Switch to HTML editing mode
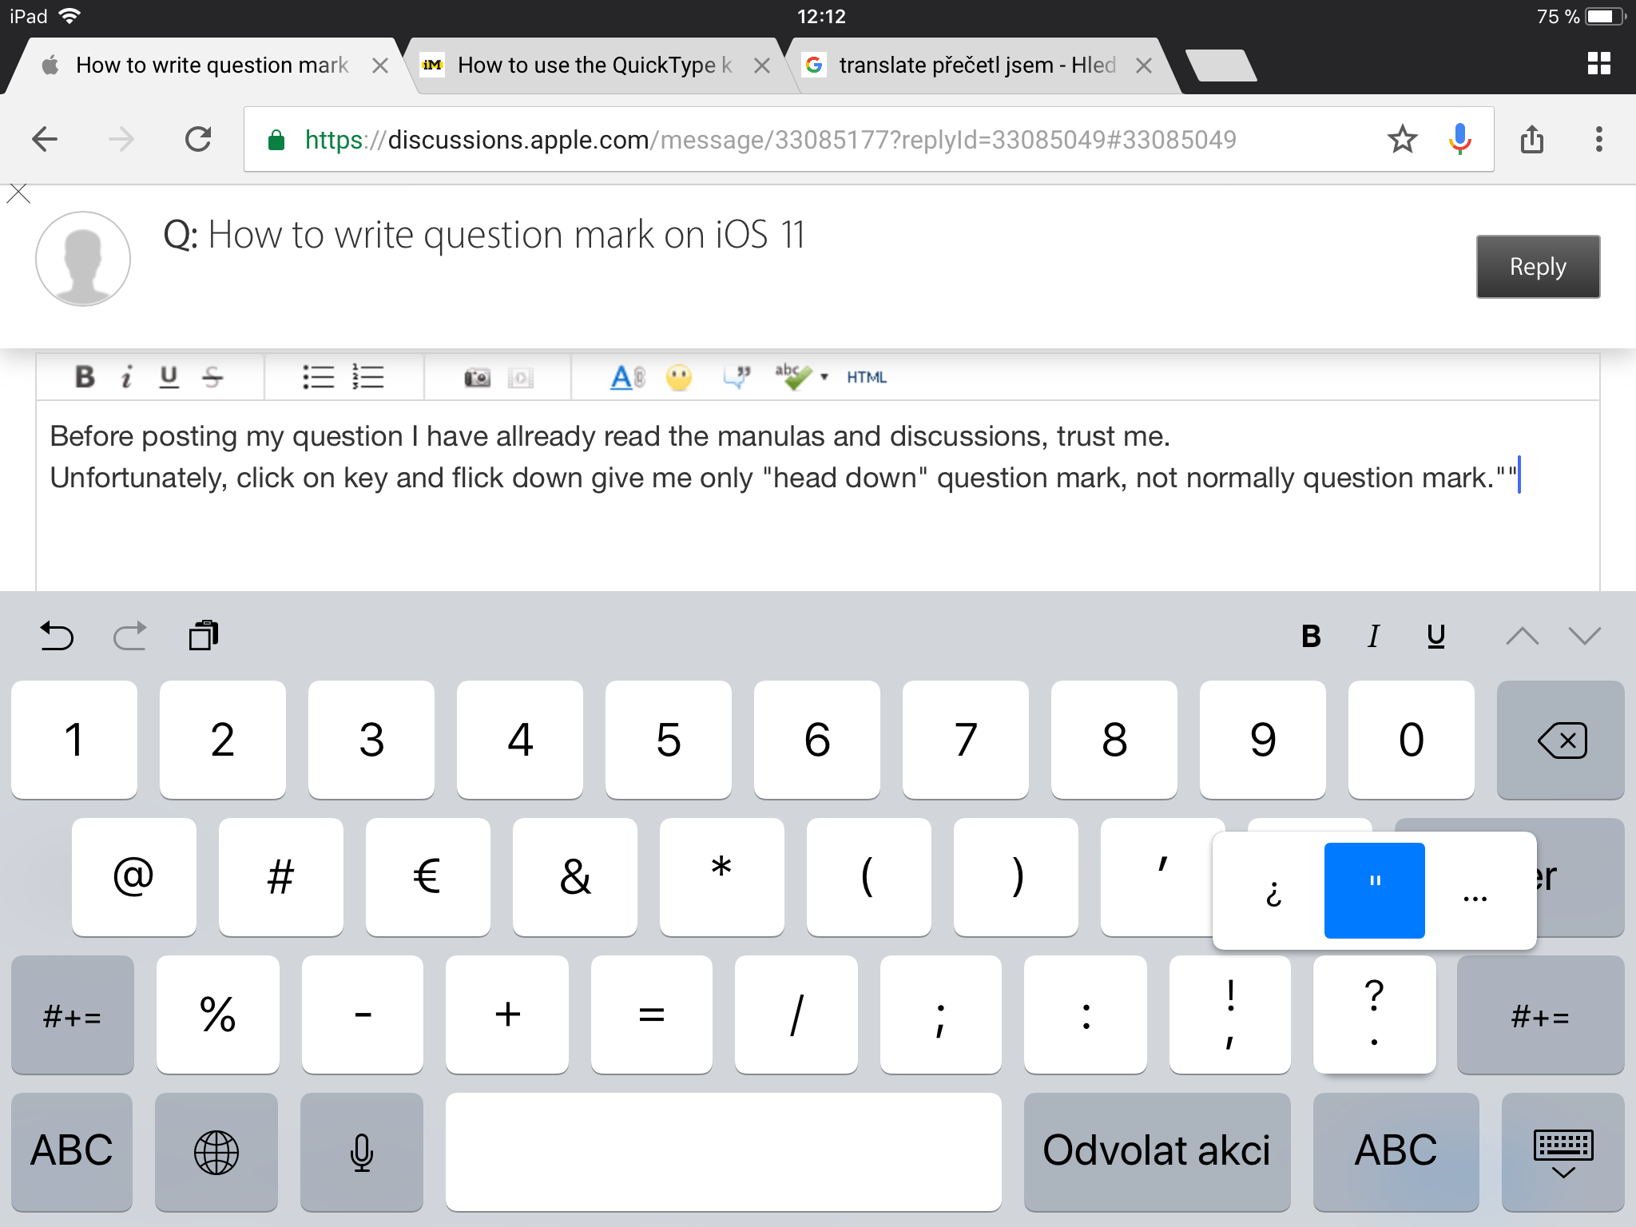1636x1227 pixels. [x=867, y=377]
